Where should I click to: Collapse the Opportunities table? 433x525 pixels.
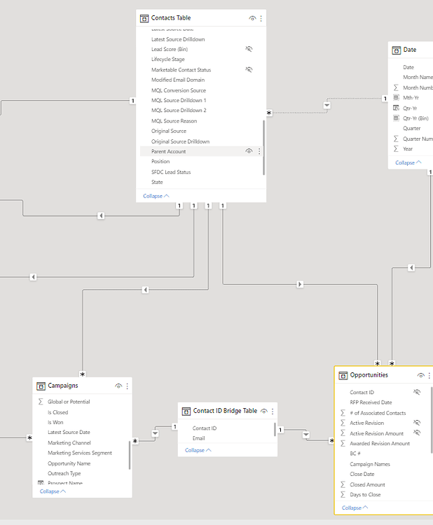[355, 507]
